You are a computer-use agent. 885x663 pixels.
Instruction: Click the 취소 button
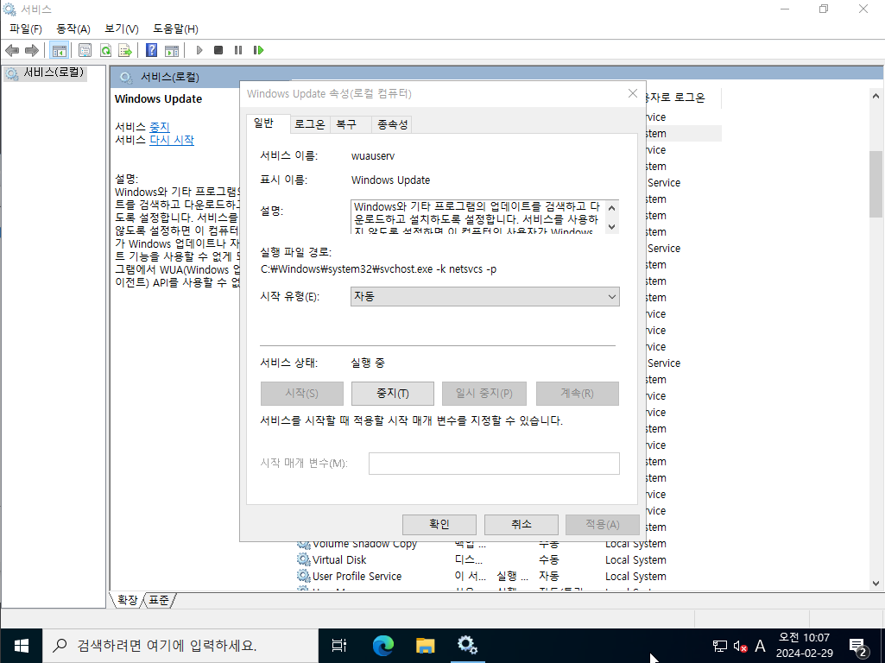[521, 524]
